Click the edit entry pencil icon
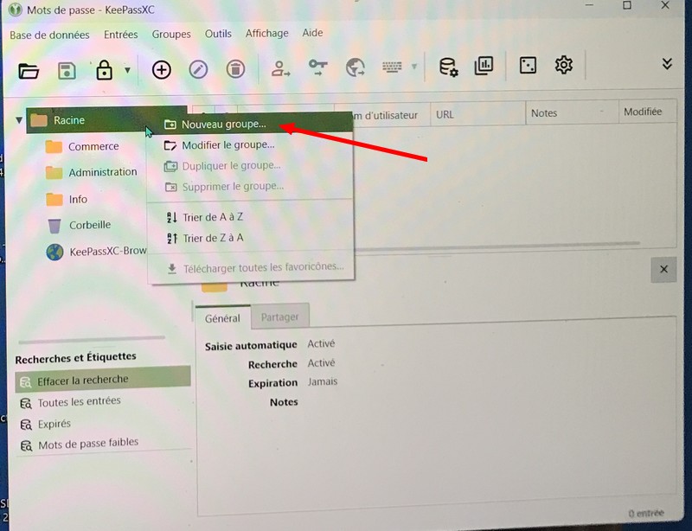This screenshot has height=531, width=692. pyautogui.click(x=198, y=69)
